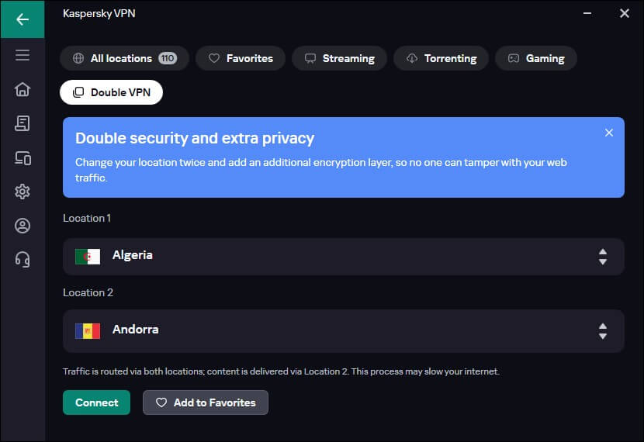The image size is (644, 442).
Task: Click the up/down arrows beside Andorra
Action: point(603,331)
